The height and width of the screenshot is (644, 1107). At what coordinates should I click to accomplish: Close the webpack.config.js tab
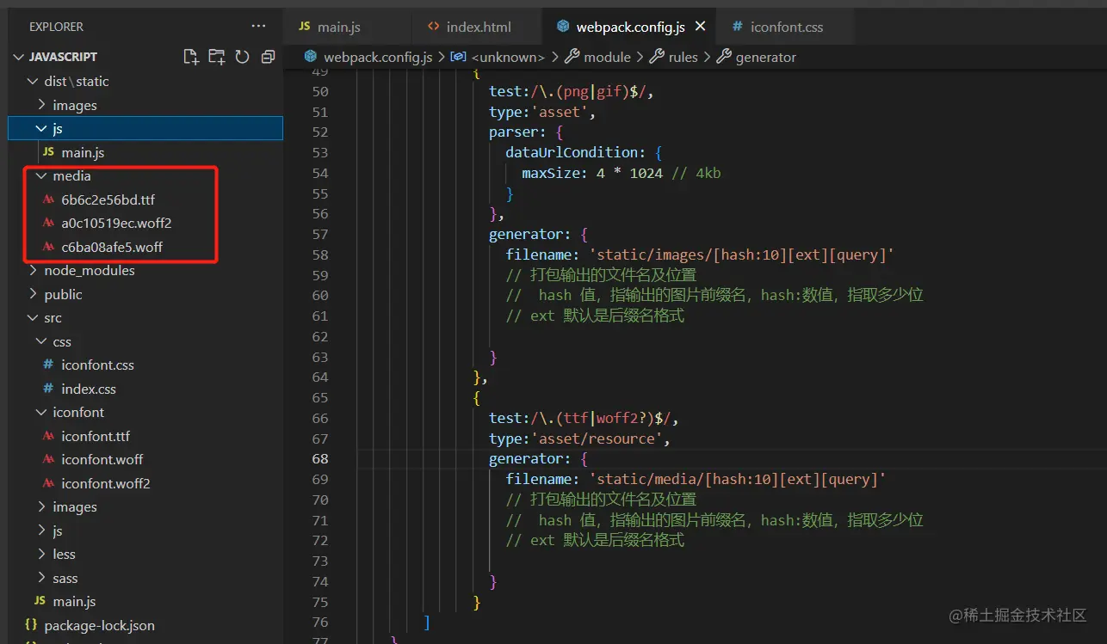[700, 27]
